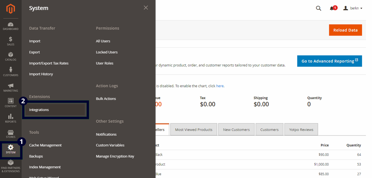Open the Reports bar chart icon
This screenshot has height=178, width=372.
pos(11,116)
